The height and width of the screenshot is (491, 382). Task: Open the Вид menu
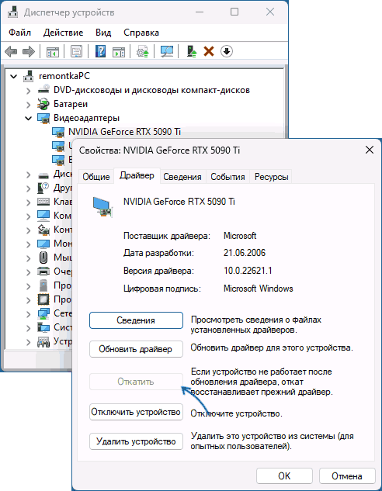click(103, 33)
